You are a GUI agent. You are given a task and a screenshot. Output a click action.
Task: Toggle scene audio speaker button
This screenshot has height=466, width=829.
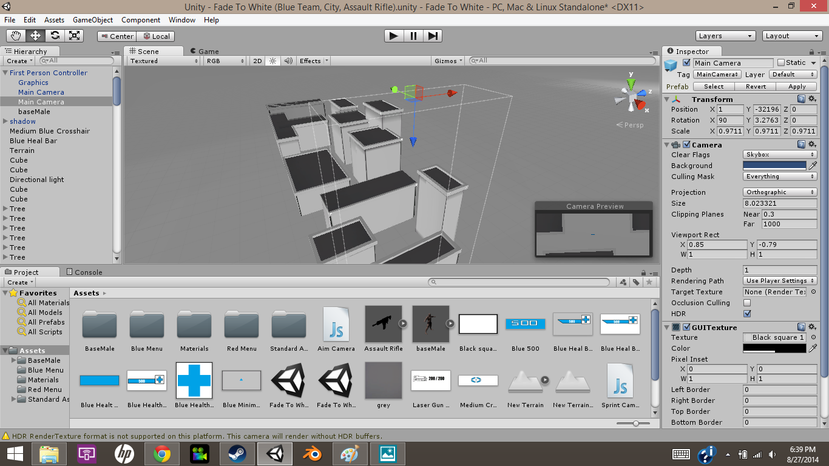point(288,61)
